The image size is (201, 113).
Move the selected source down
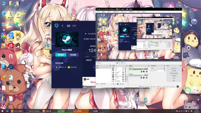(123, 84)
